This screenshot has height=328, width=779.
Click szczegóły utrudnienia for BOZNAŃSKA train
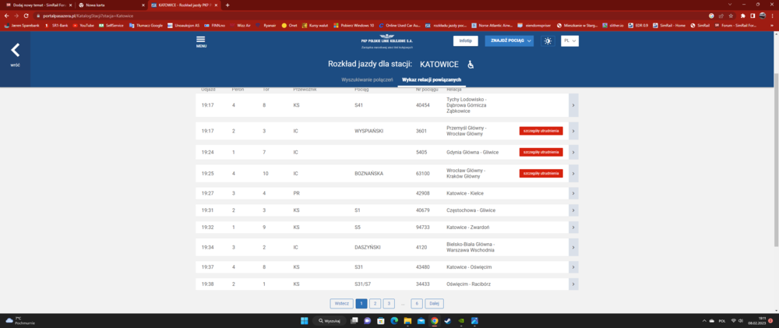click(x=541, y=173)
